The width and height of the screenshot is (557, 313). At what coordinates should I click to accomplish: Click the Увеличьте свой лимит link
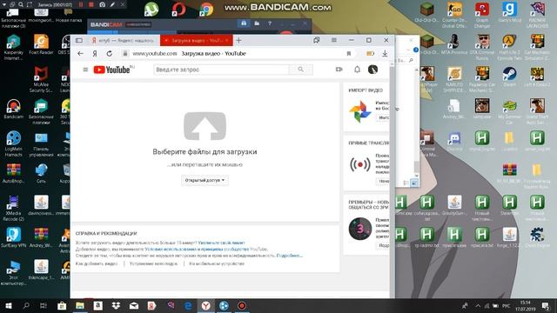[221, 243]
